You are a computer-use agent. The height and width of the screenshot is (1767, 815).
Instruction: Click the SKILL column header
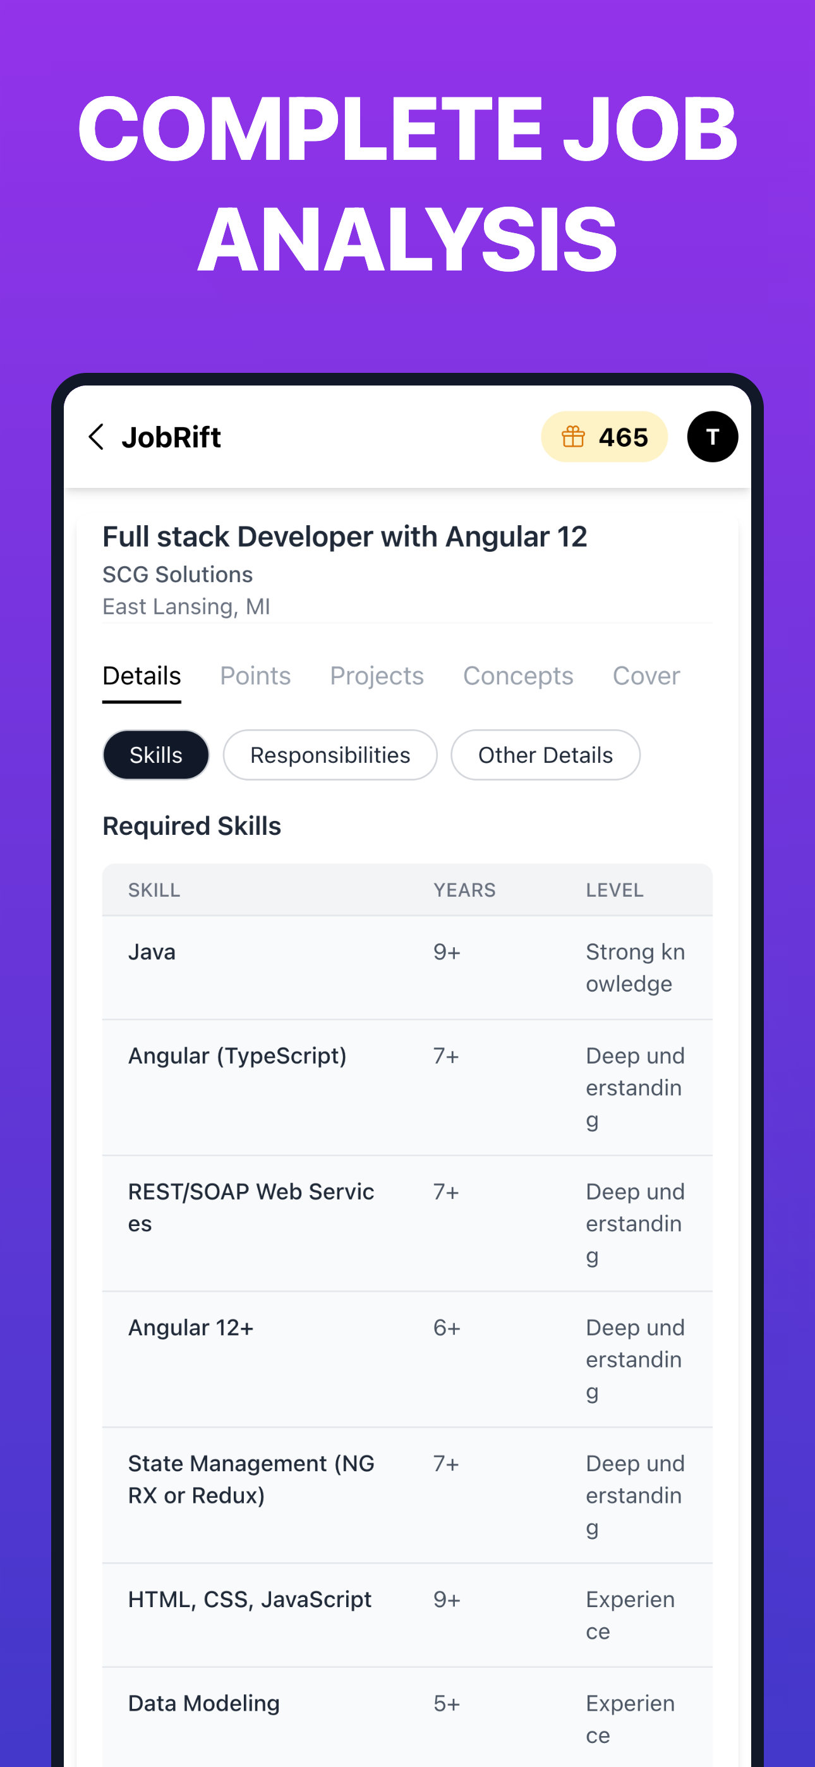point(154,890)
